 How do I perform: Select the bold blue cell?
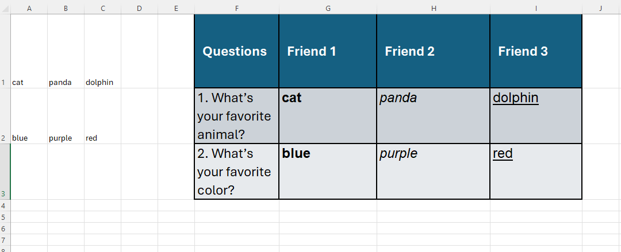point(328,172)
